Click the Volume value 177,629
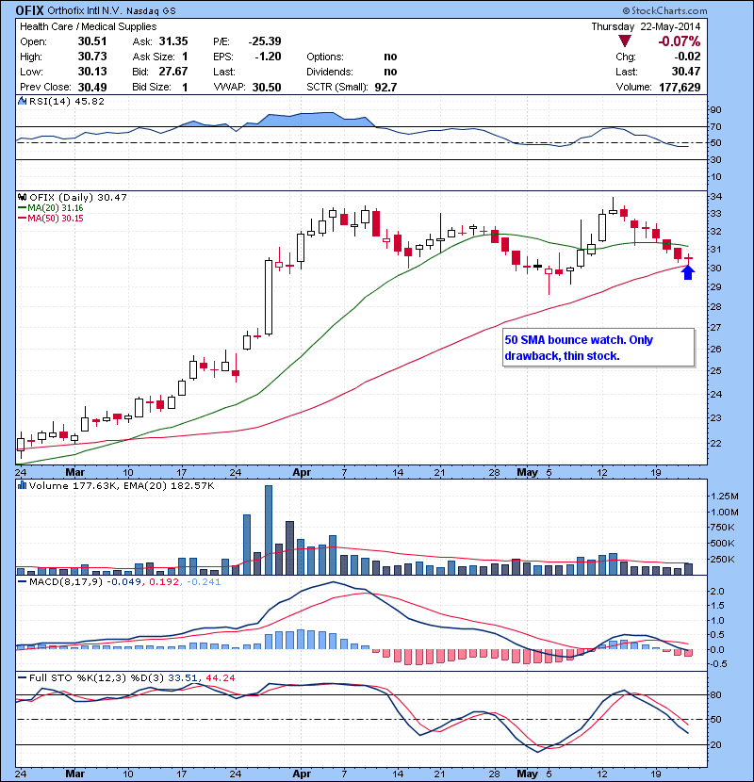754x782 pixels. tap(680, 88)
